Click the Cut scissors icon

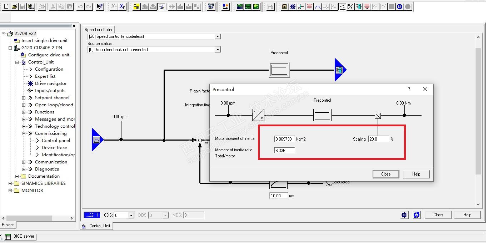(53, 6)
